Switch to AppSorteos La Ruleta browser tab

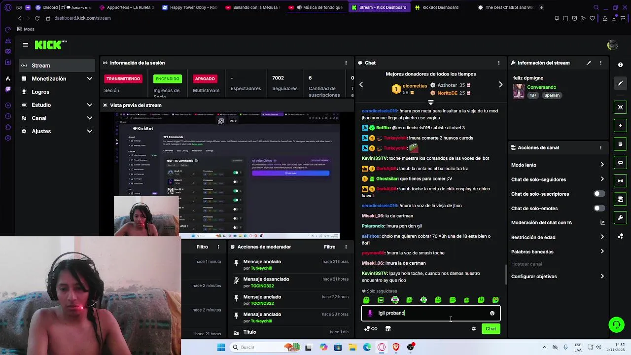pyautogui.click(x=127, y=7)
